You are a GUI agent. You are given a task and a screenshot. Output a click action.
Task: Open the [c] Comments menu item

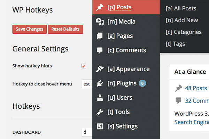pos(126,50)
